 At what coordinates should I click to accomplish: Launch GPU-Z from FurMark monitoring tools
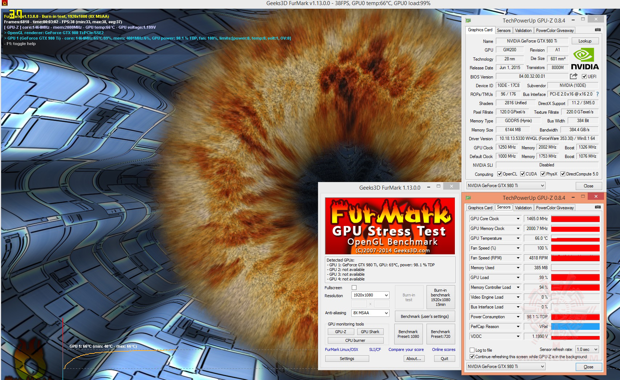click(340, 332)
